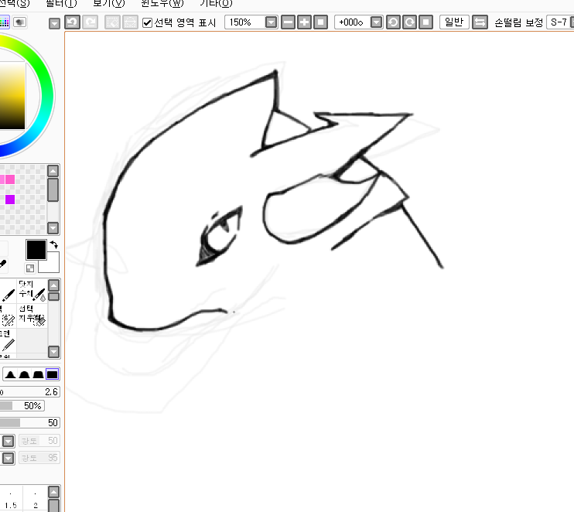This screenshot has height=512, width=574.
Task: Click the Undo arrow in the toolbar
Action: pos(72,22)
